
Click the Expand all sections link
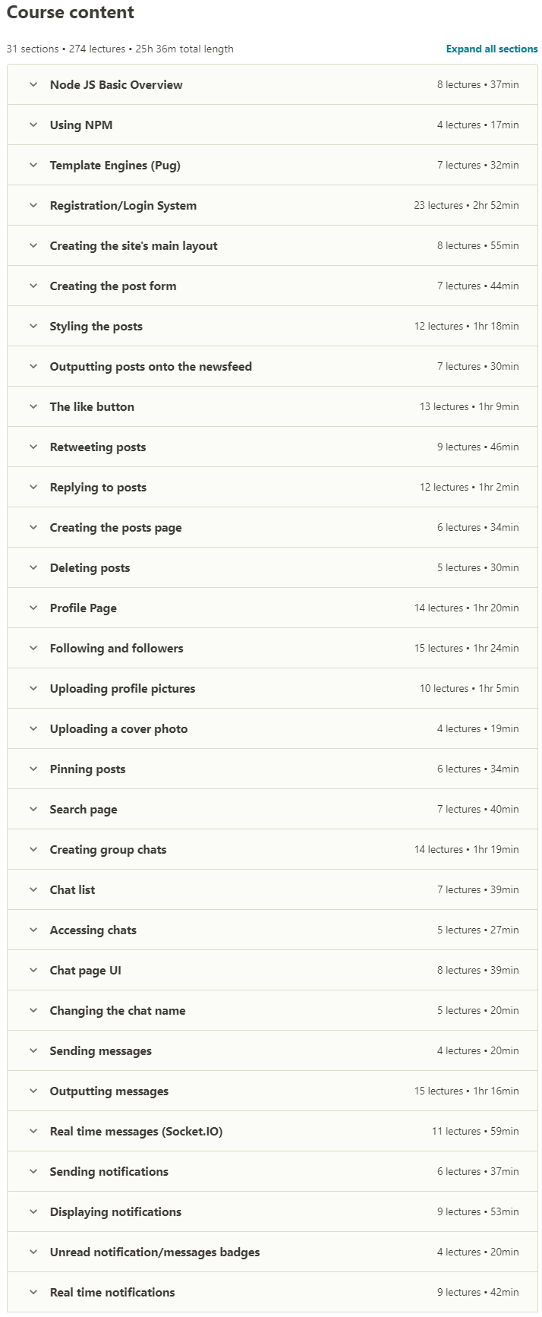[x=491, y=49]
